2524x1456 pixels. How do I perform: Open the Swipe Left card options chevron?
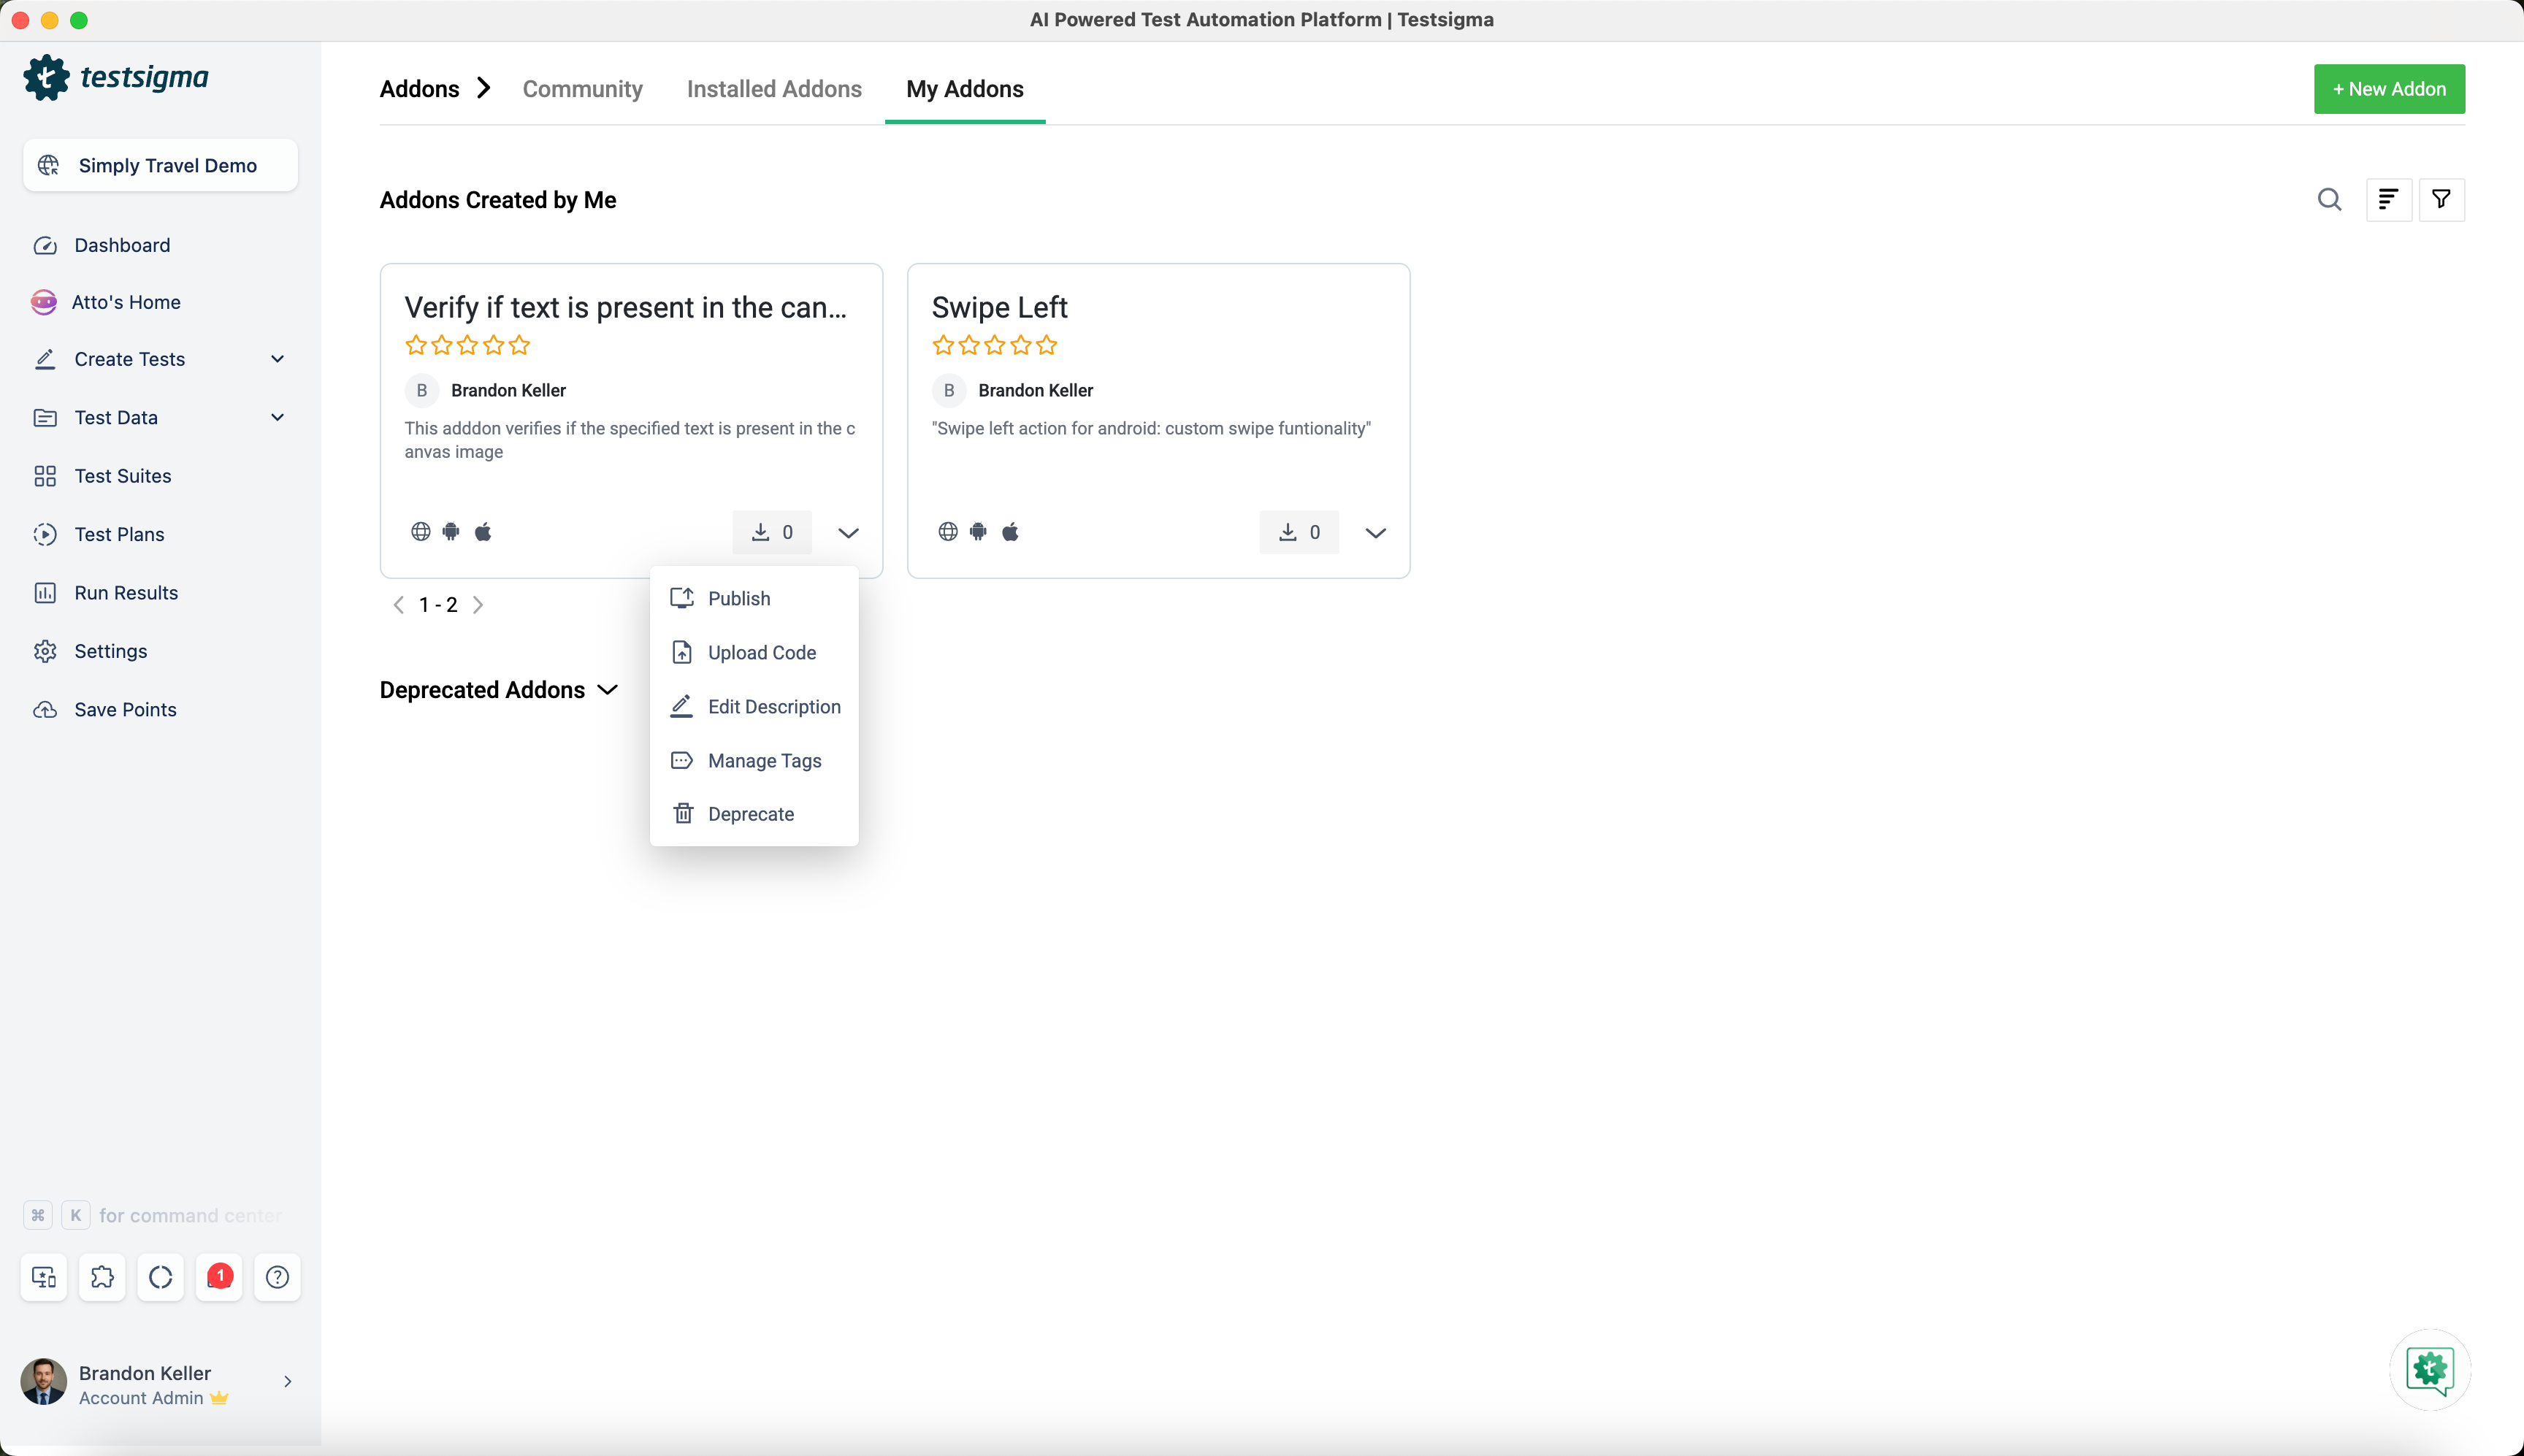click(1375, 533)
